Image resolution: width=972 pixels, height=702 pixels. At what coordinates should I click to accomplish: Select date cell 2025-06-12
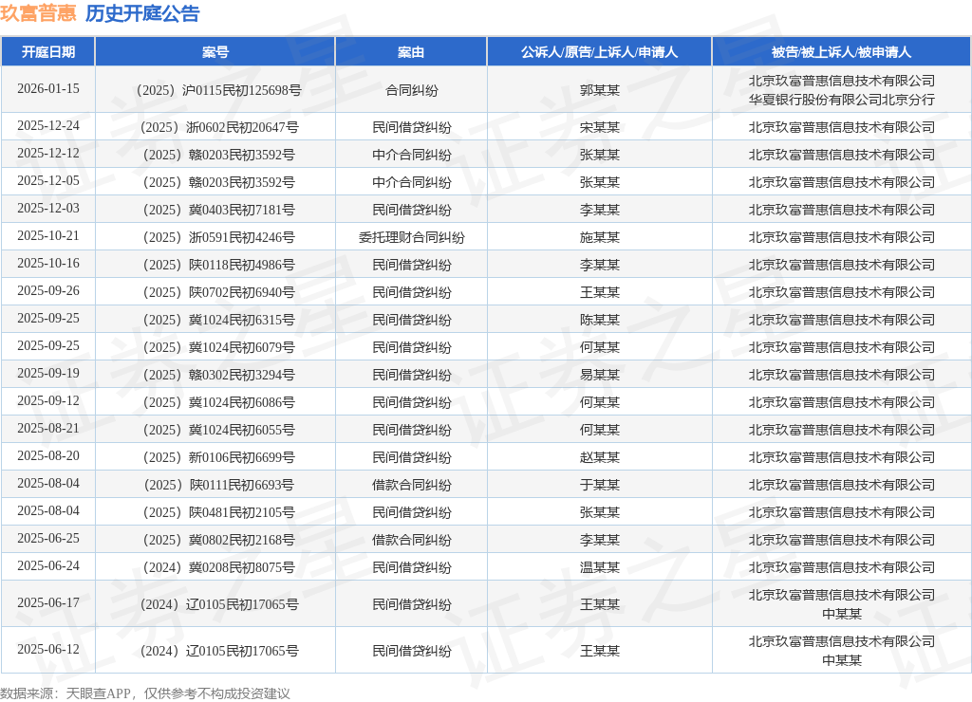coord(48,649)
